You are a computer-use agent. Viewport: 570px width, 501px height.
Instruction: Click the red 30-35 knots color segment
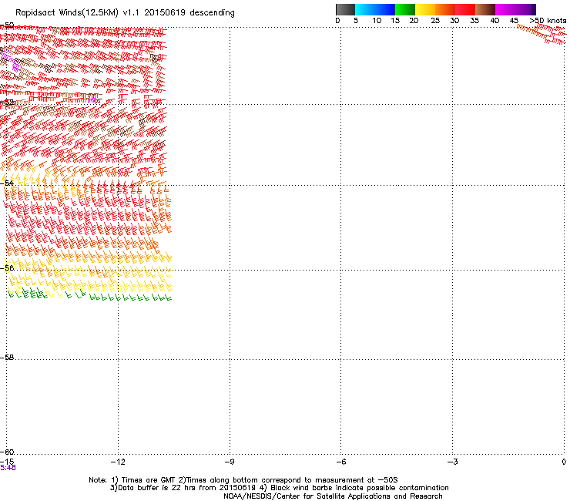[x=465, y=9]
